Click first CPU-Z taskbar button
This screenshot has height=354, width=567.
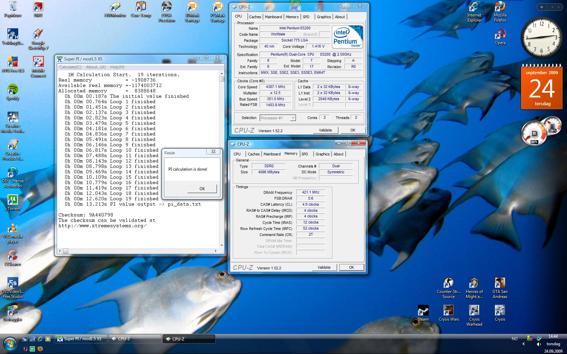[135, 339]
